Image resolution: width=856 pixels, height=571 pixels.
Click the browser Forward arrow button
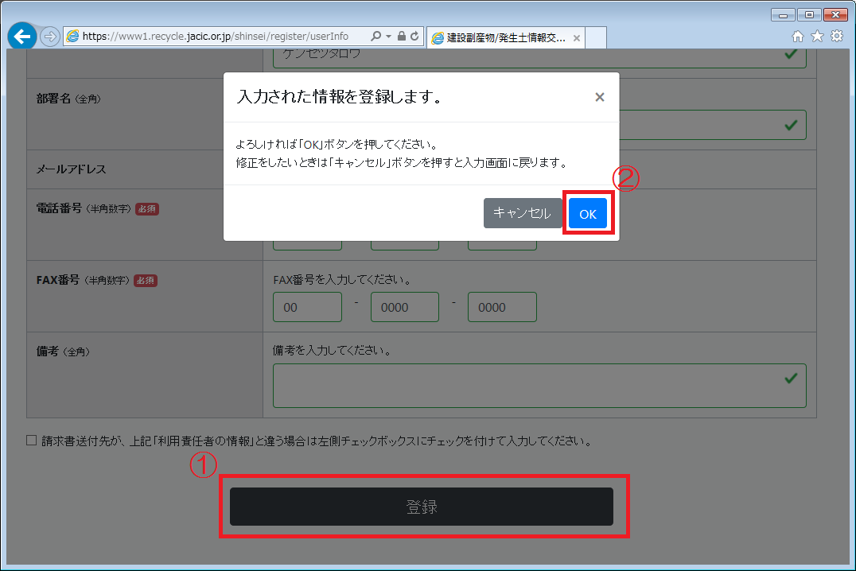49,37
